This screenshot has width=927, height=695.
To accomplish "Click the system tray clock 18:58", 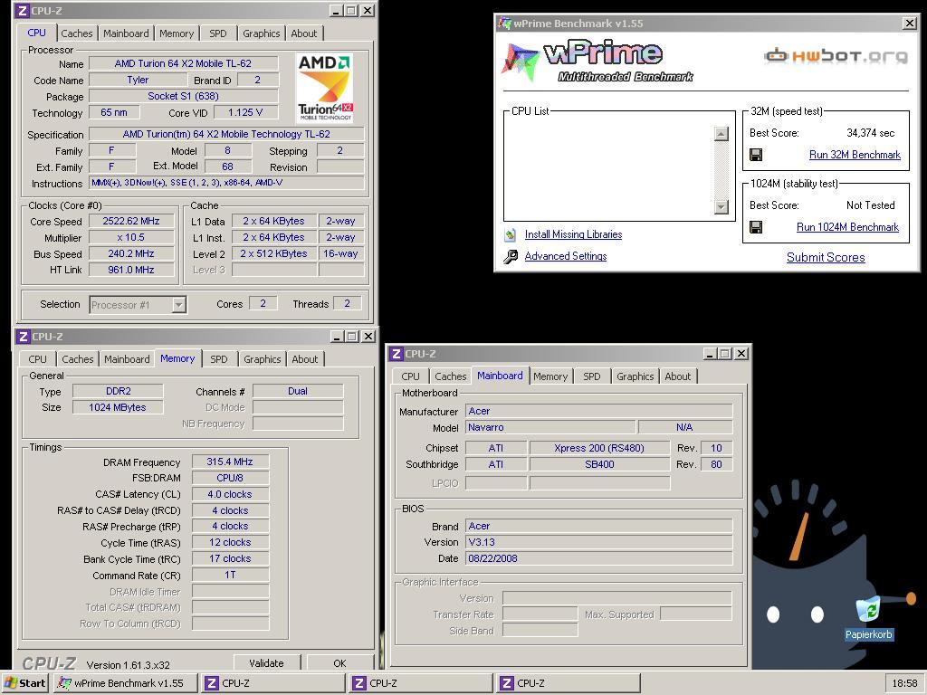I will click(904, 683).
